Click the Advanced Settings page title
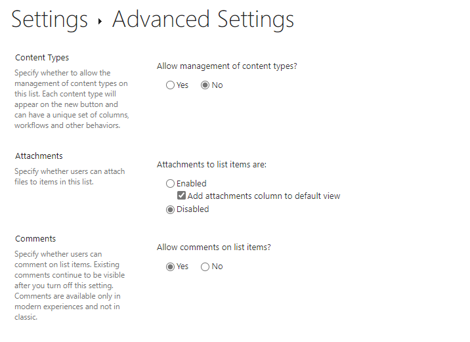Screen dimensions: 470x342 [203, 20]
